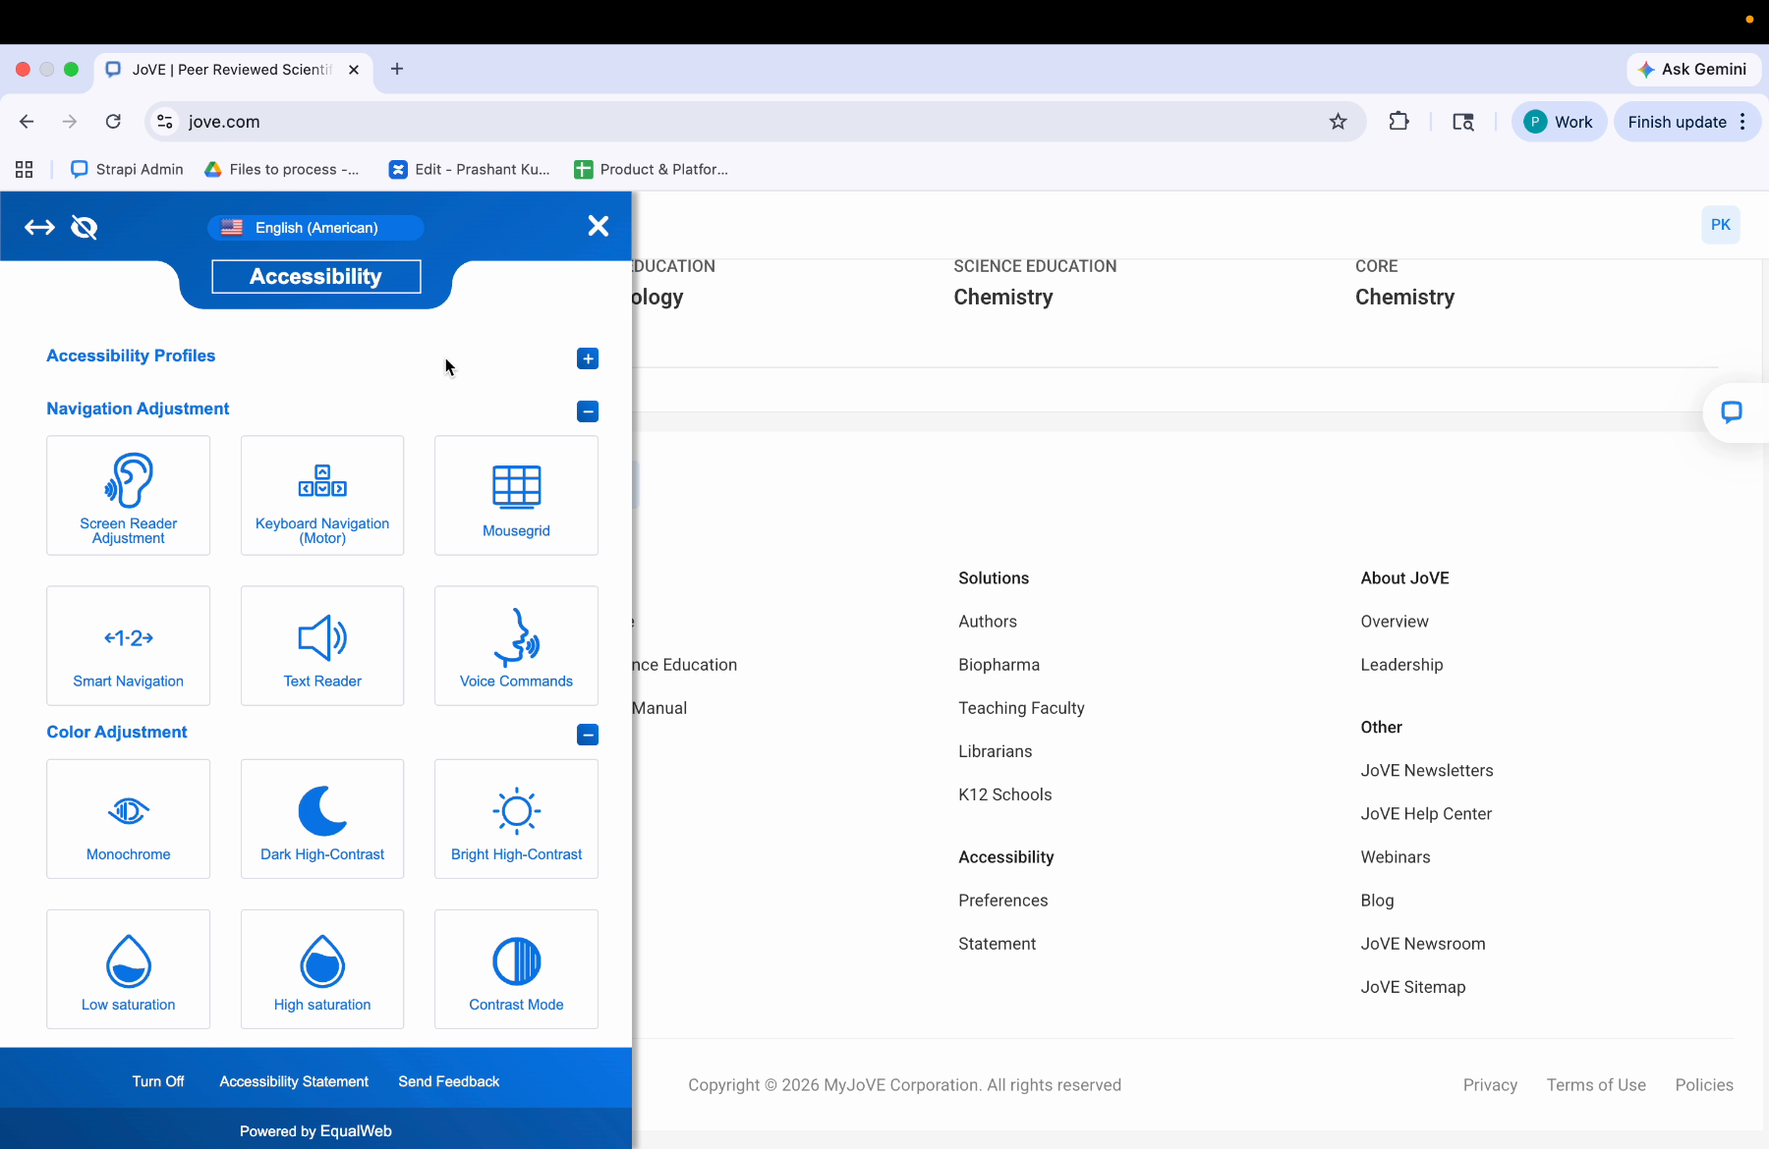
Task: Turn on Mousegrid
Action: [517, 496]
